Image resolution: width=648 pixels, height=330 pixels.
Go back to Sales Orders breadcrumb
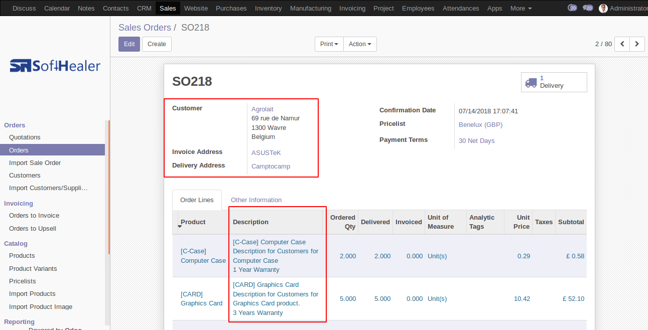[145, 28]
